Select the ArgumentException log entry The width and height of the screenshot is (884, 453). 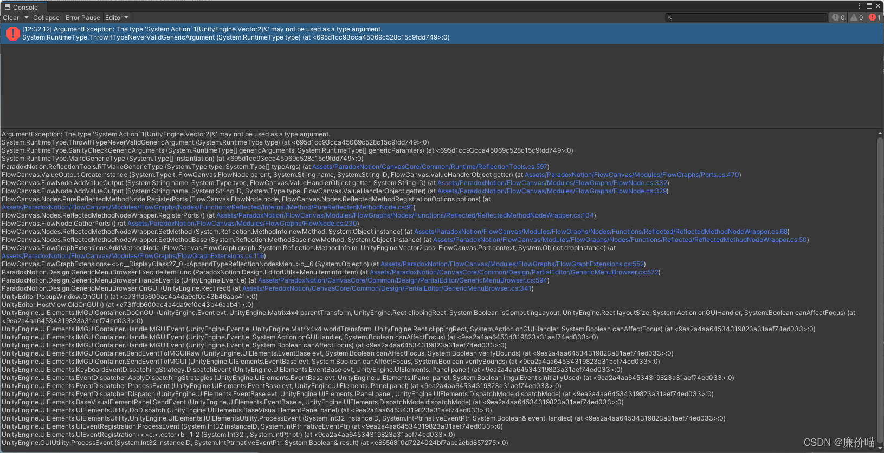(x=442, y=34)
